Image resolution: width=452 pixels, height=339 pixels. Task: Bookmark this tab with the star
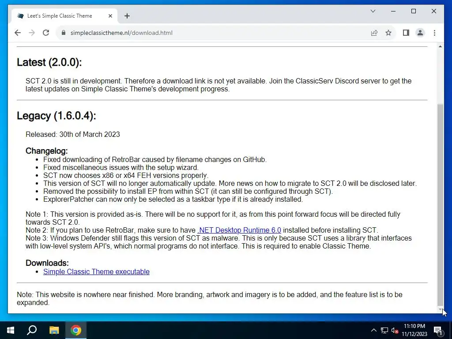(x=388, y=33)
